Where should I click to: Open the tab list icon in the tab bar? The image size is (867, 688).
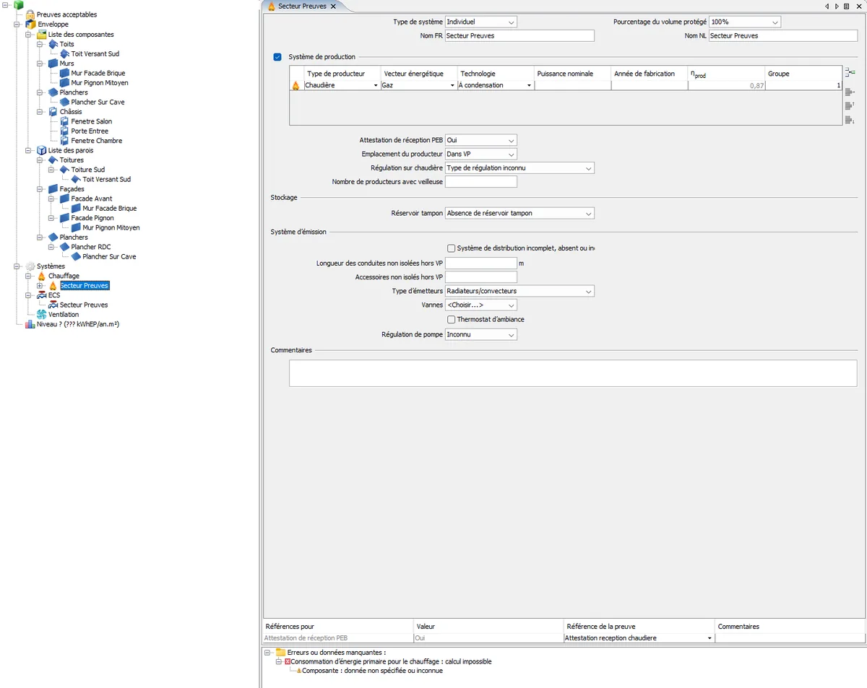coord(846,6)
